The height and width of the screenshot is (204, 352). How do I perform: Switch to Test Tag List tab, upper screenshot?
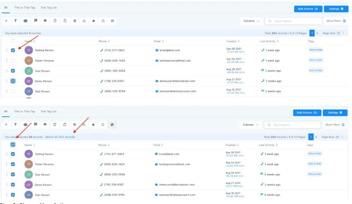click(x=49, y=8)
